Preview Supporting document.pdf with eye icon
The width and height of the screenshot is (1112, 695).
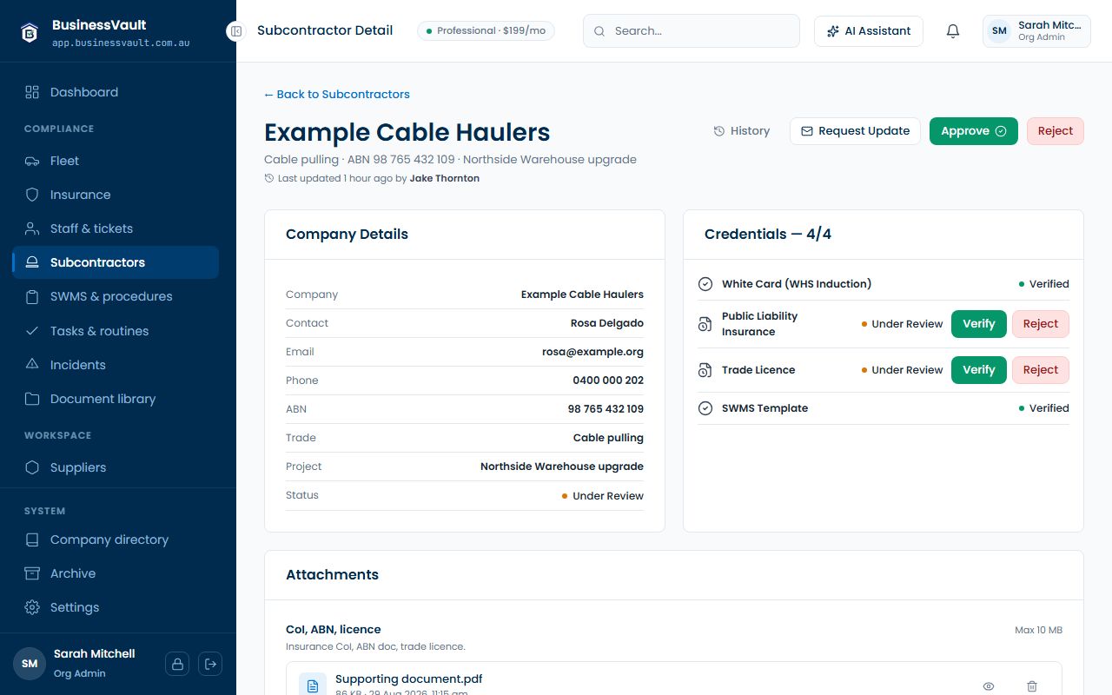989,686
